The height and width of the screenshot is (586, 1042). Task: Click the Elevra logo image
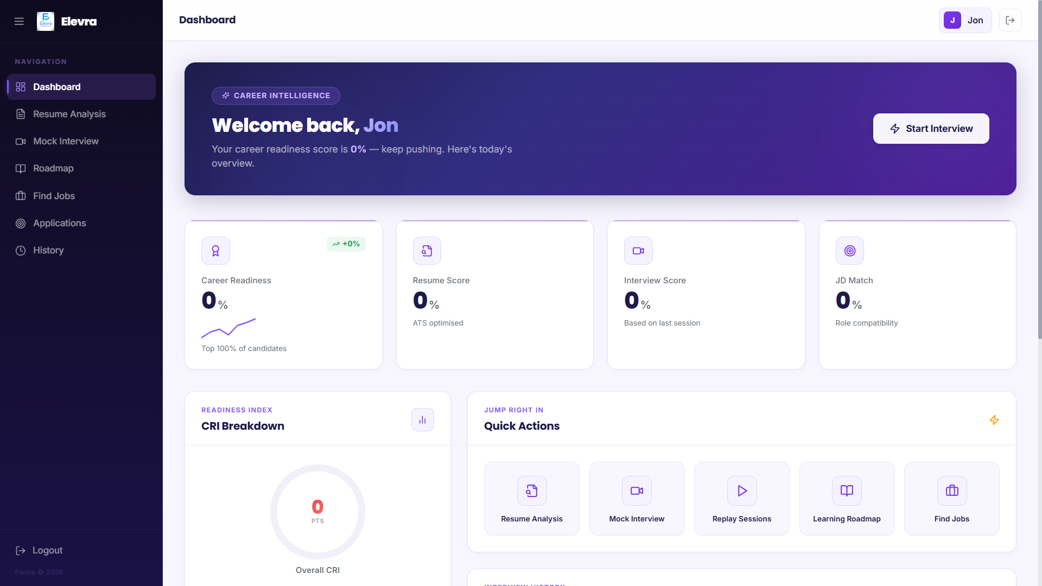pos(46,21)
